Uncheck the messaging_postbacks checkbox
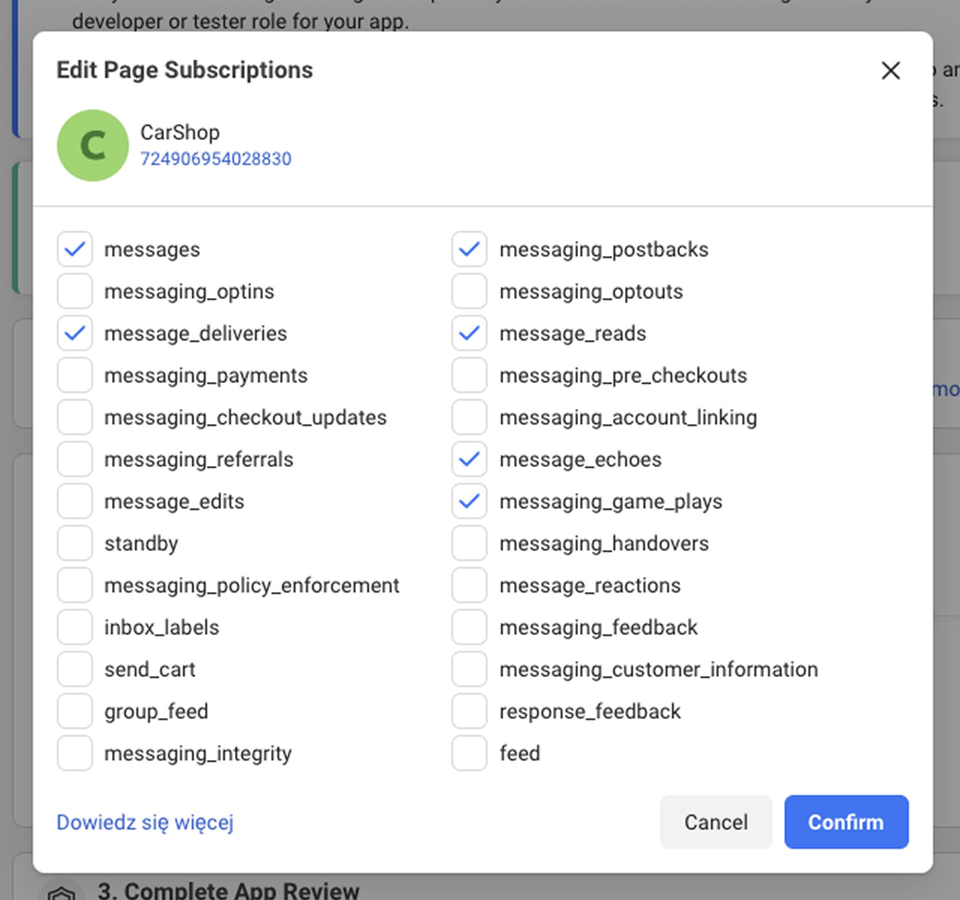 [x=469, y=249]
